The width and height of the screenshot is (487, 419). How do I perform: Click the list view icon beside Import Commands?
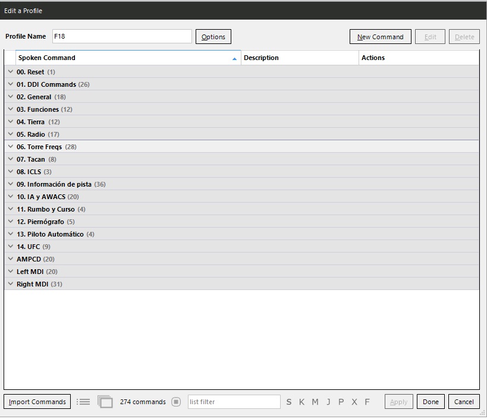[83, 402]
